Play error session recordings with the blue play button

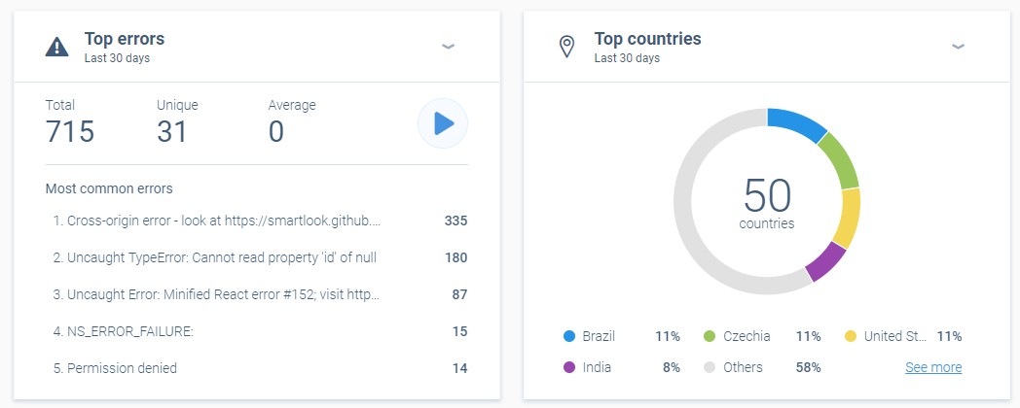click(442, 123)
